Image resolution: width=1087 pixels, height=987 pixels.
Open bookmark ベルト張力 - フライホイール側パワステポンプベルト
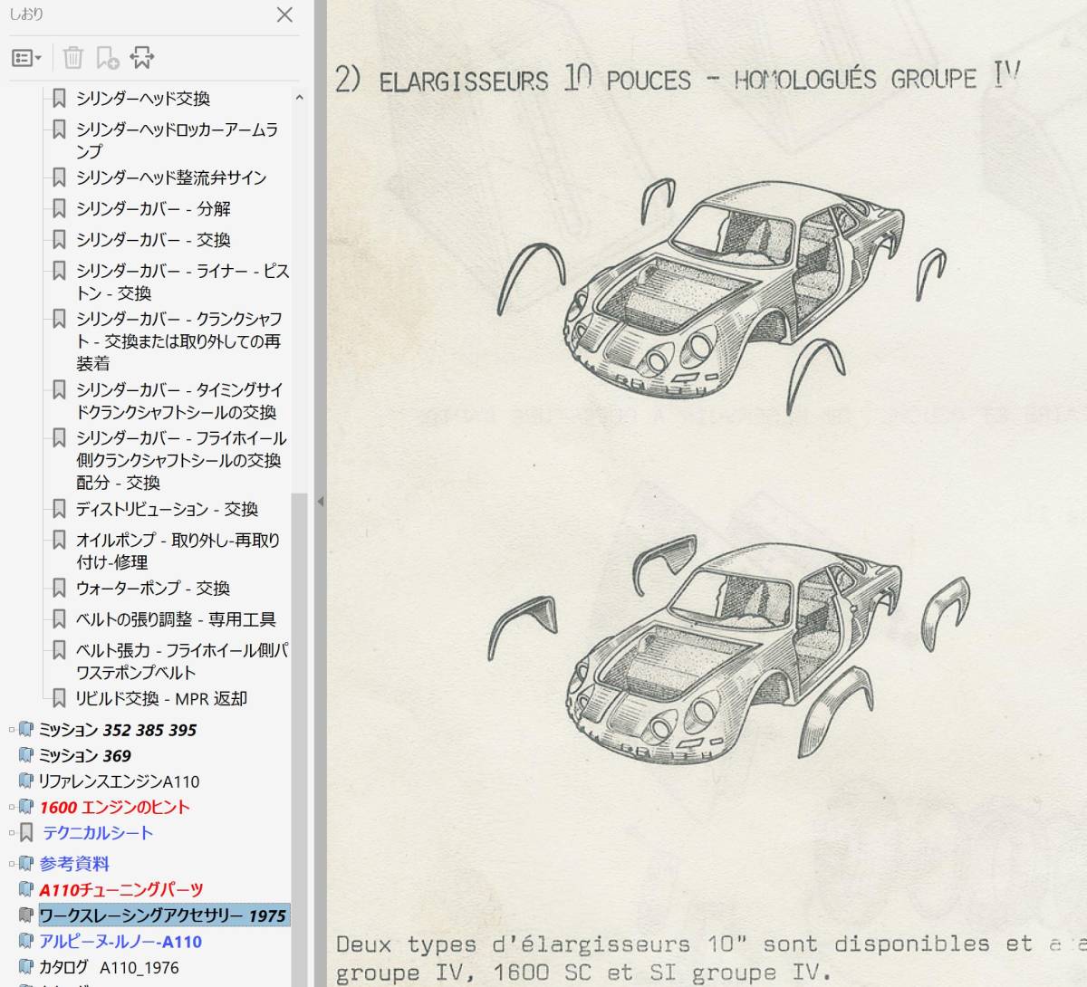tap(182, 661)
